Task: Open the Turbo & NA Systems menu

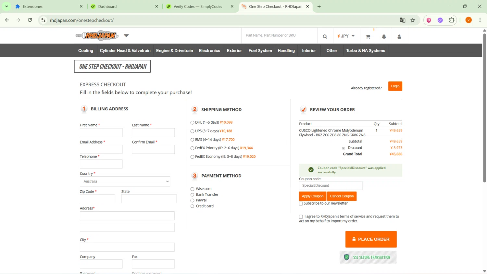Action: 366,51
